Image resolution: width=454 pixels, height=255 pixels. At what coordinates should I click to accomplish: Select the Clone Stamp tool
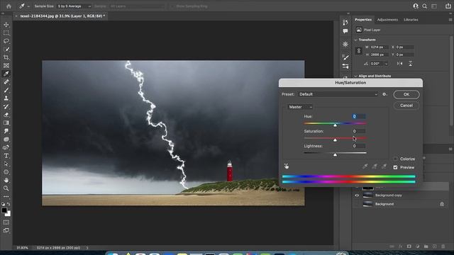(x=6, y=98)
